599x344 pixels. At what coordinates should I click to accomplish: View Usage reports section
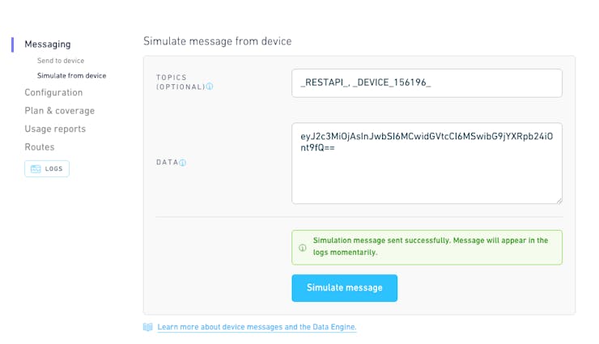tap(55, 129)
